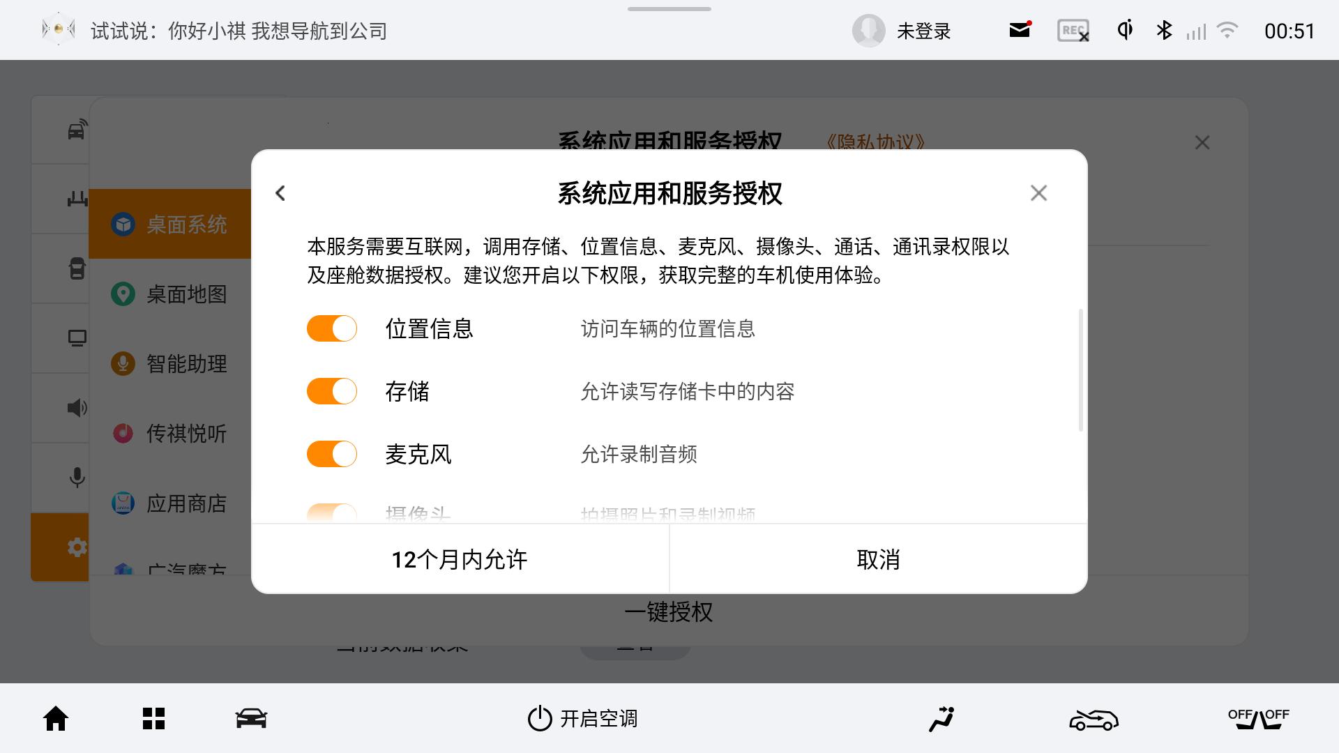Tap the home icon in bottom bar
Screen dimensions: 1339x753
click(x=56, y=718)
